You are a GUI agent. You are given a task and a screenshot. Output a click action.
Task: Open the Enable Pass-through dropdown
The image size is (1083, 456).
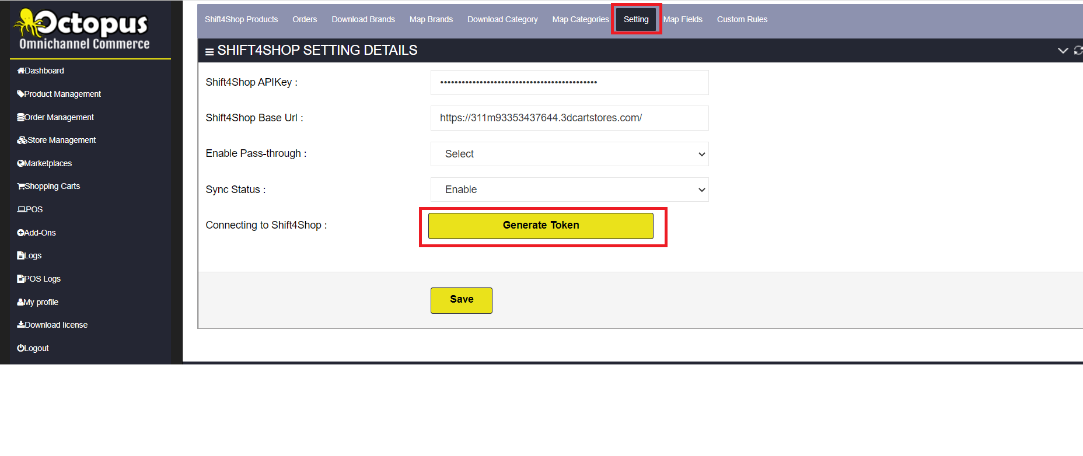(x=570, y=154)
